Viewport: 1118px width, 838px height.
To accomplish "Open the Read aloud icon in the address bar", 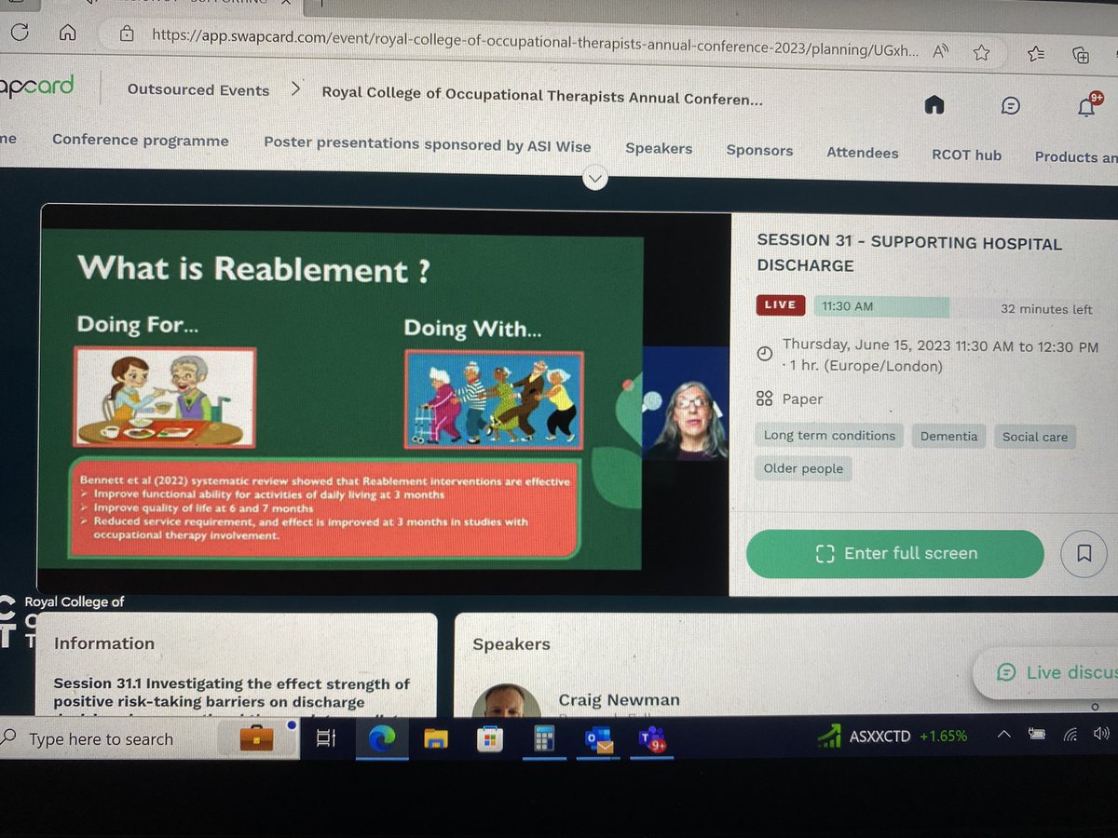I will (x=941, y=52).
